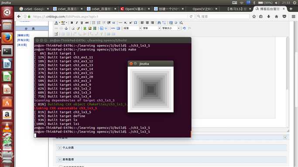Toggle the 个人分类 section box
The image size is (298, 167).
[x=60, y=148]
